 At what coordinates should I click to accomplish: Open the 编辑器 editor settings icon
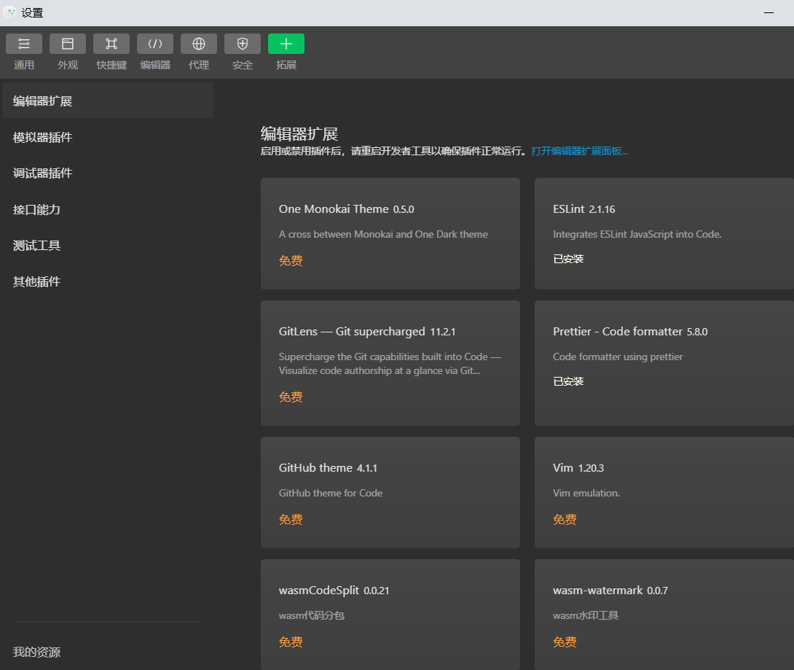coord(155,44)
